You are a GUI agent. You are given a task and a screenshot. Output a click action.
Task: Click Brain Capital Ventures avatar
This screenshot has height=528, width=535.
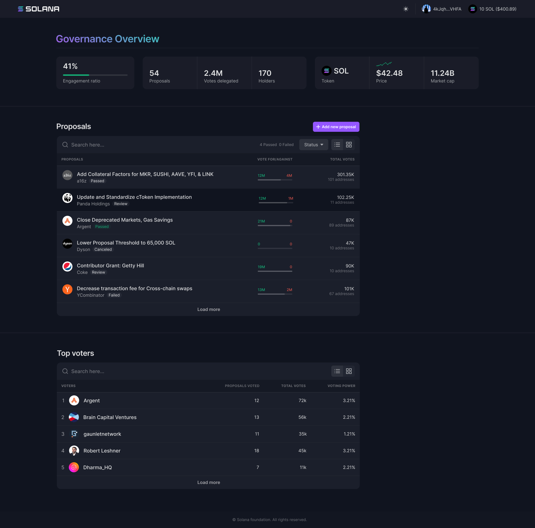pos(74,417)
